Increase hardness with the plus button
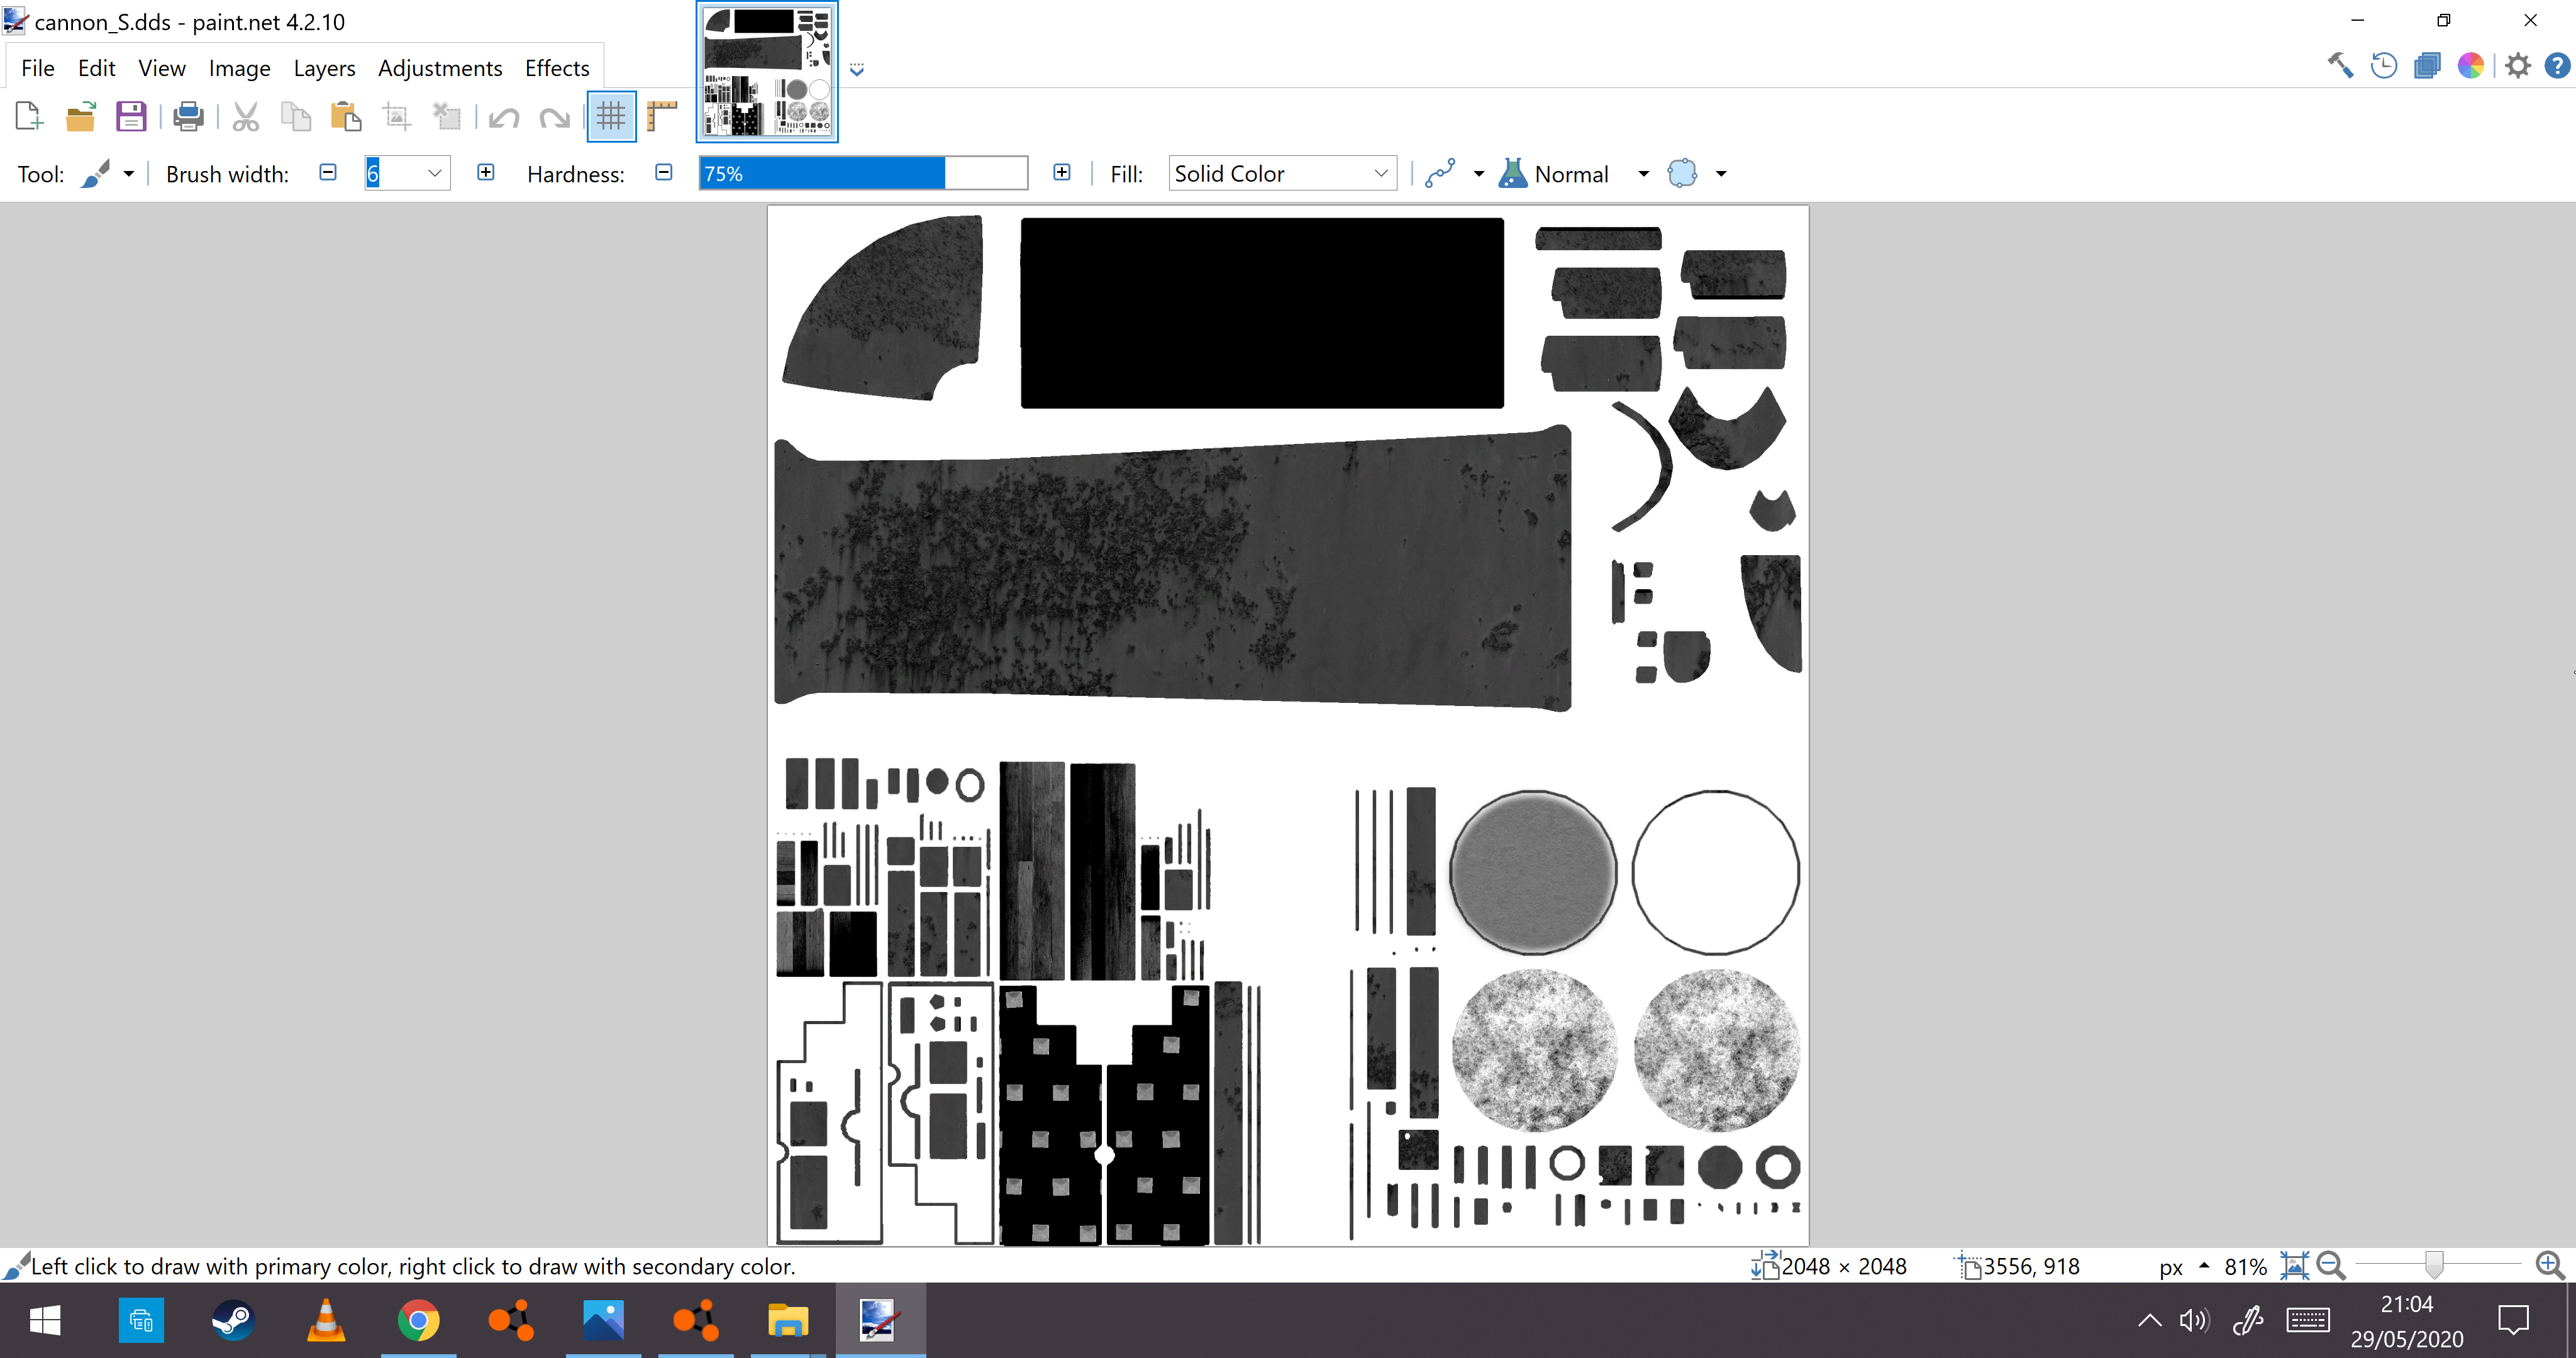 1062,172
